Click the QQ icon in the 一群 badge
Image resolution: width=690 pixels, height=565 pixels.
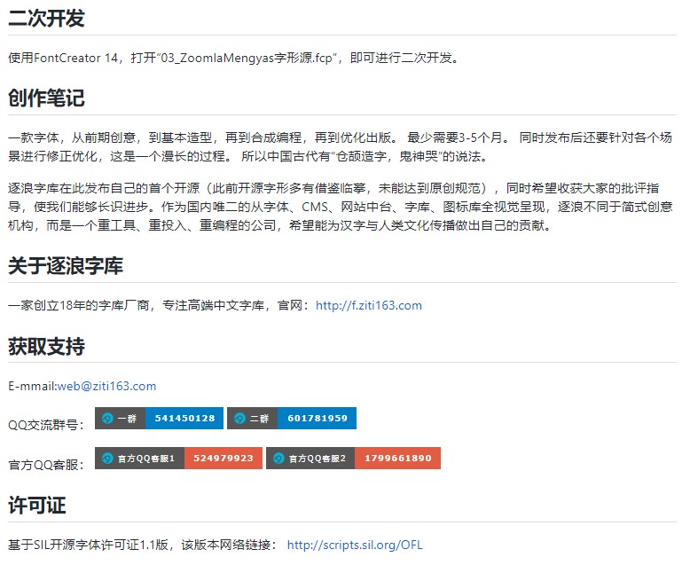point(107,418)
